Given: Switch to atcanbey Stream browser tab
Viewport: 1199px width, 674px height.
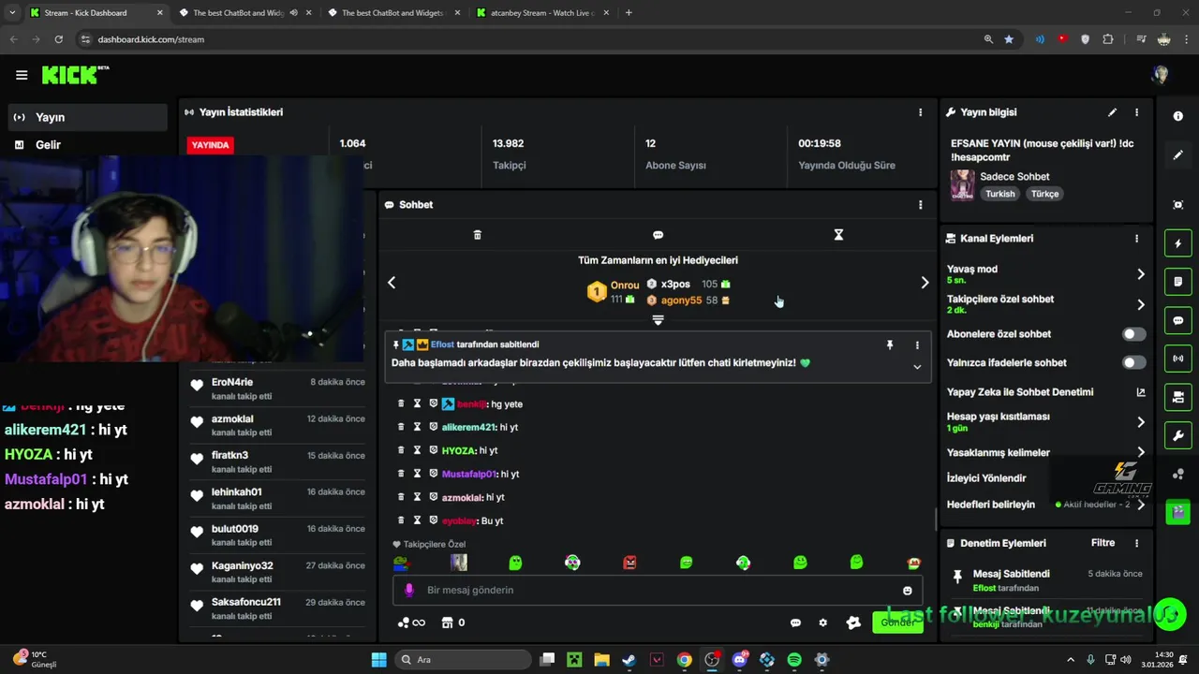Looking at the screenshot, I should click(540, 13).
